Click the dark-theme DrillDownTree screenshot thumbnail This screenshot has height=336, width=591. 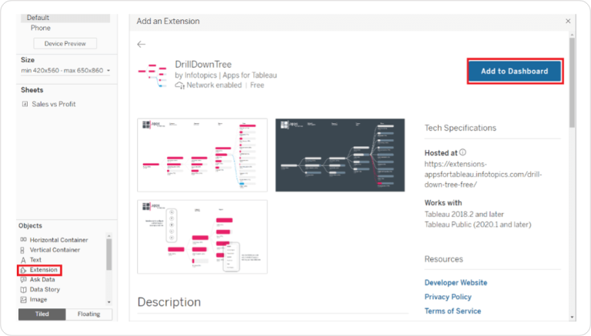[x=340, y=155]
